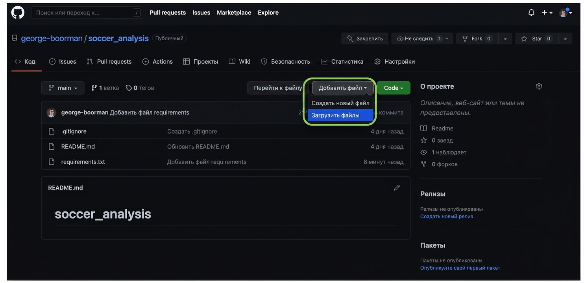Screen dimensions: 584x283
Task: Star the repository
Action: (536, 39)
